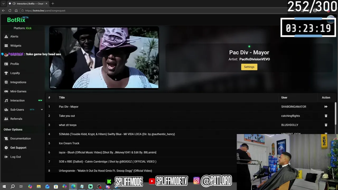Open Task View on taskbar
The width and height of the screenshot is (338, 190).
click(x=21, y=187)
